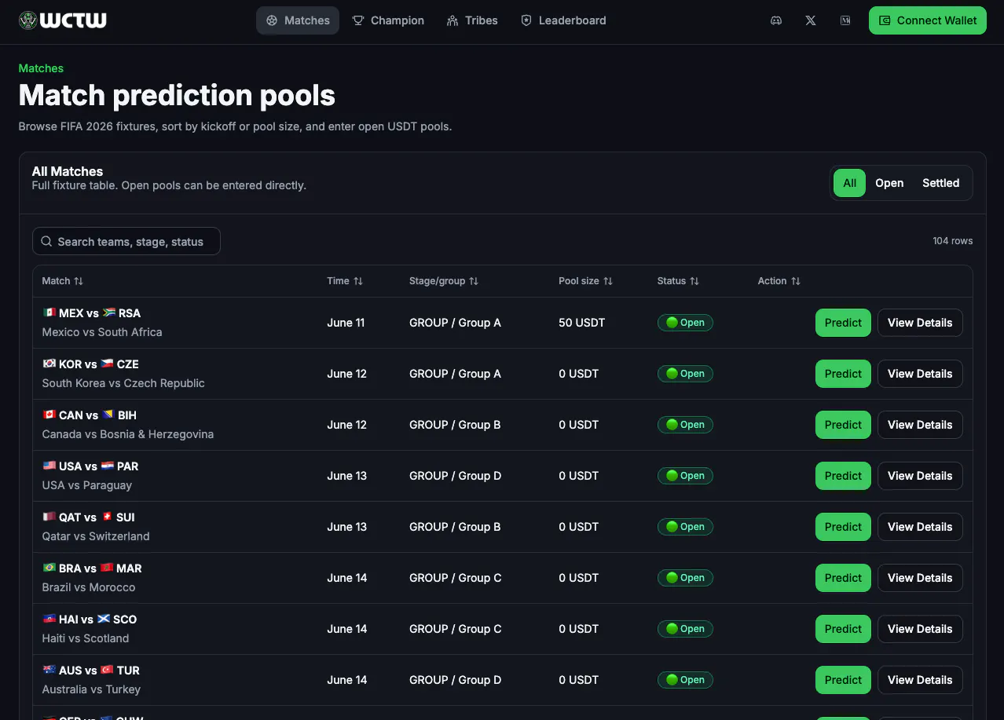Sort by Stage/group column arrows
Screen dimensions: 1004x720
(x=474, y=281)
